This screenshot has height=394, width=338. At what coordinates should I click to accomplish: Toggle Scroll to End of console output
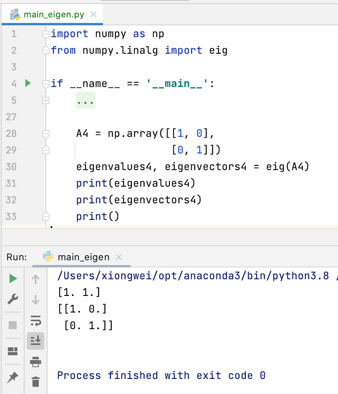point(36,341)
